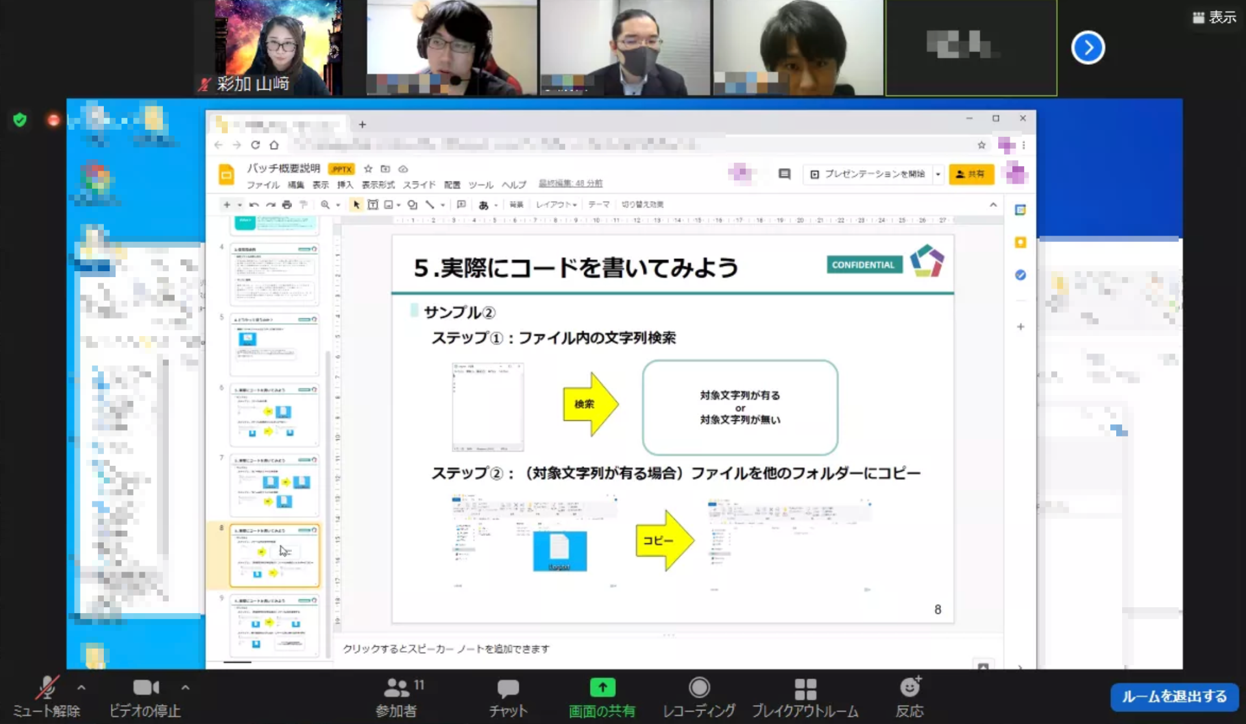The width and height of the screenshot is (1246, 724).
Task: Click the Zoom encryption shield icon
Action: tap(20, 119)
